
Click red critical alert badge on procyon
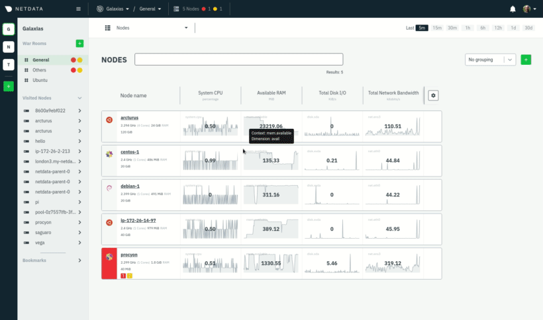click(123, 276)
